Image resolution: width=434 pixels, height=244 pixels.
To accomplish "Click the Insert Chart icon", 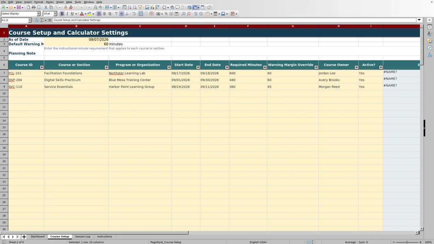I will click(152, 7).
